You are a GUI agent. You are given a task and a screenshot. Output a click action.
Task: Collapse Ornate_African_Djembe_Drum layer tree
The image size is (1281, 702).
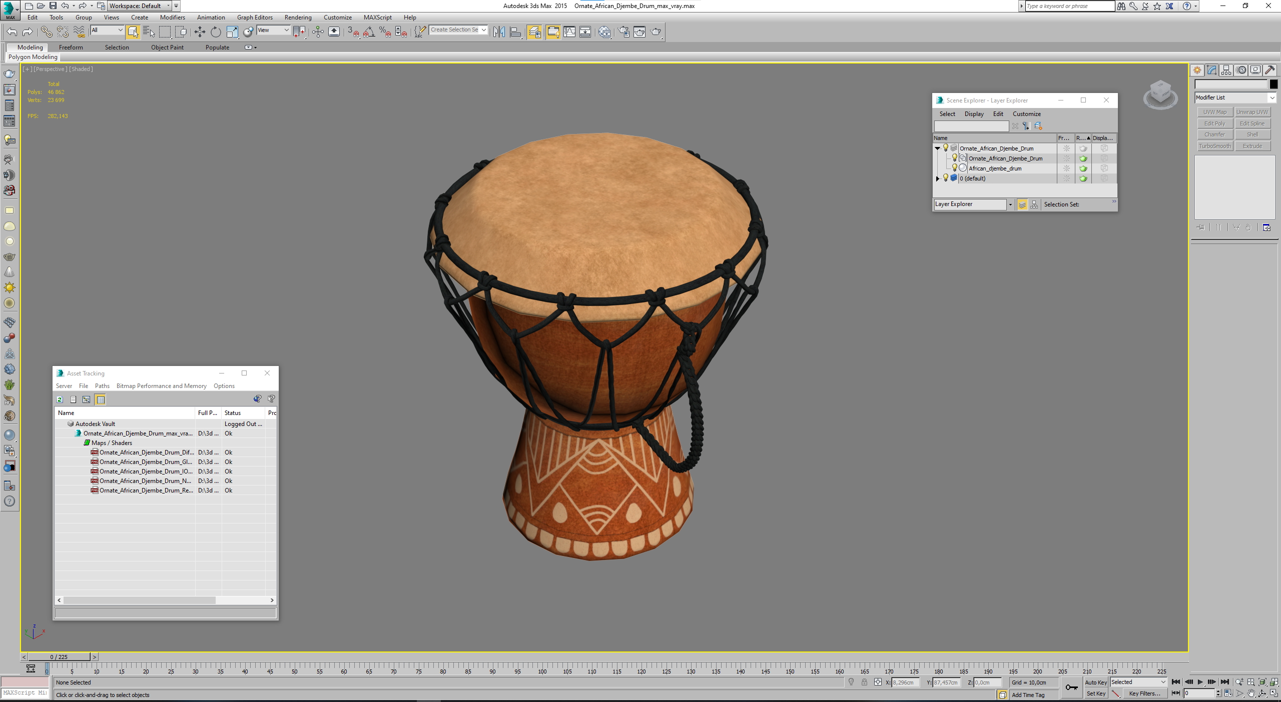click(937, 148)
